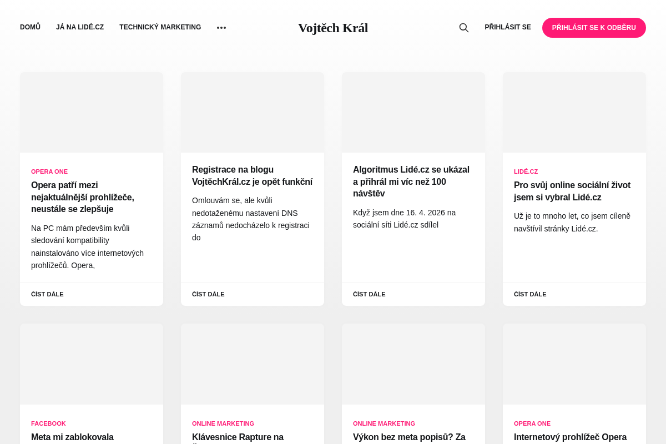This screenshot has width=666, height=444.
Task: Open the Algoritmus Lidé.cz article thumbnail
Action: (x=413, y=113)
